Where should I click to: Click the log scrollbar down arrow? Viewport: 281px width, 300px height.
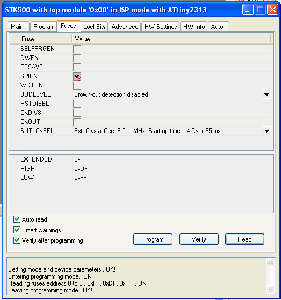tap(270, 289)
